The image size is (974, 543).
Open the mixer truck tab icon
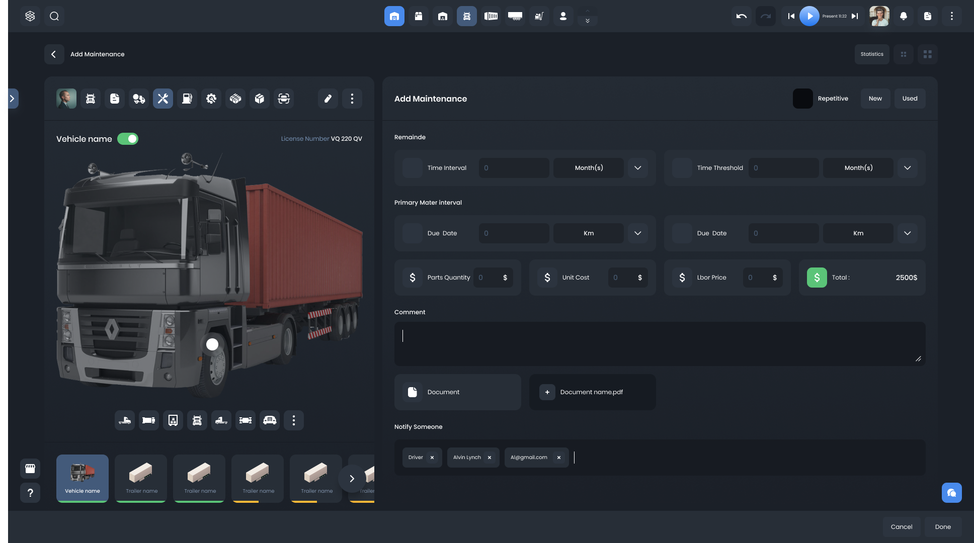coord(139,99)
